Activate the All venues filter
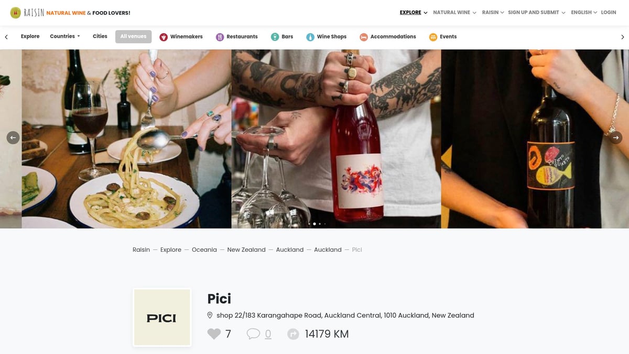The image size is (629, 354). [x=133, y=36]
